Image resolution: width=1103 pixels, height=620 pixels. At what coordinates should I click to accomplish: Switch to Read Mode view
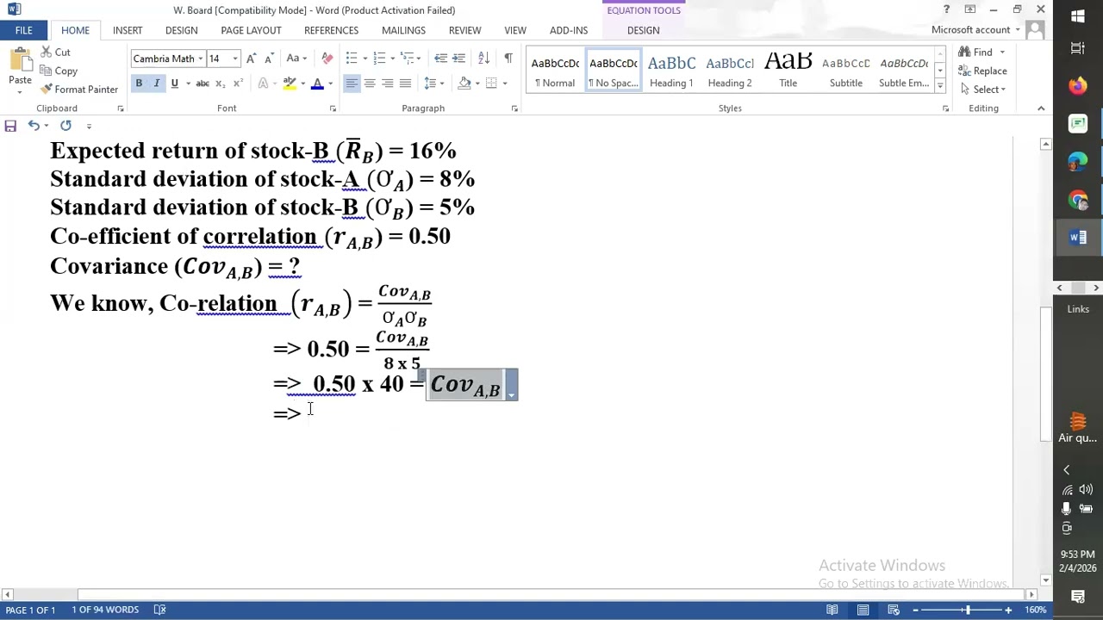832,610
